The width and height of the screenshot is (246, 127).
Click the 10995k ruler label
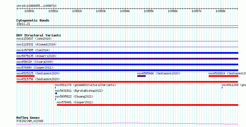tap(149, 11)
